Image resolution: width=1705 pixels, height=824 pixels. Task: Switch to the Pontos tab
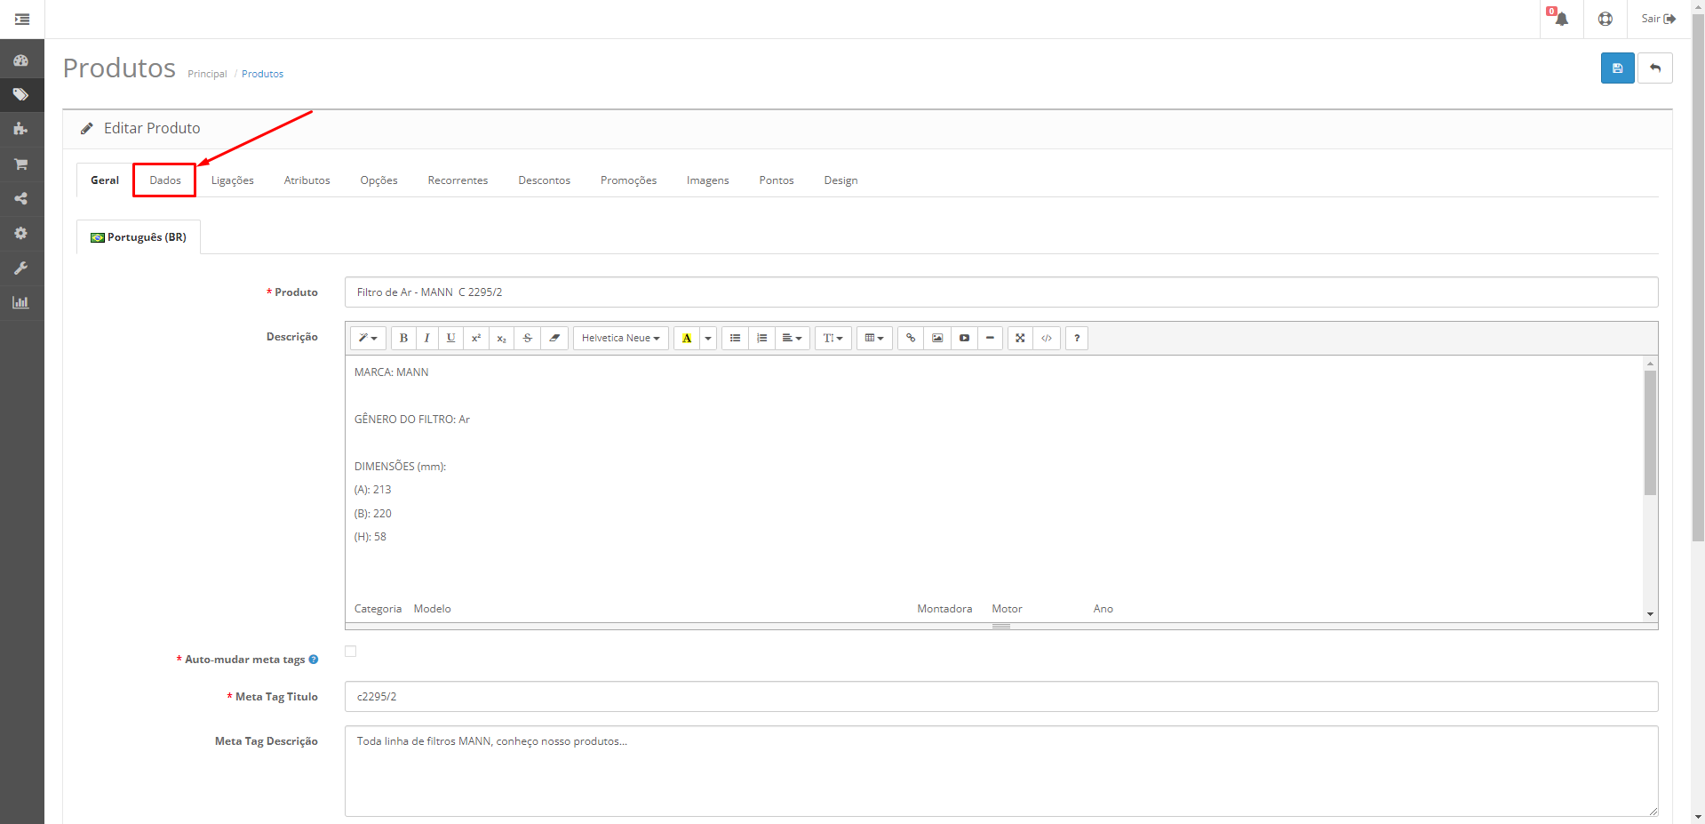click(x=777, y=180)
